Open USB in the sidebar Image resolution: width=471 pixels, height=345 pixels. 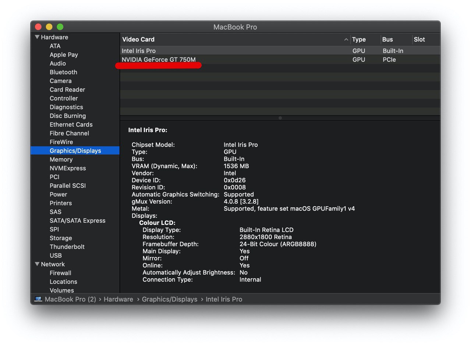coord(56,256)
